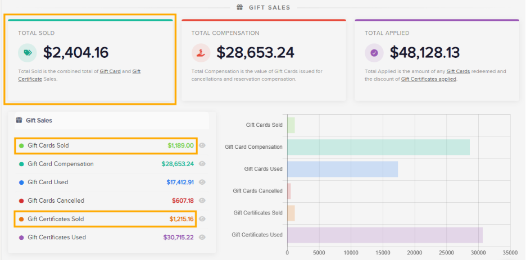Viewport: 526px width, 260px height.
Task: Click the Gift Card Compensation row label in list
Action: (x=61, y=164)
